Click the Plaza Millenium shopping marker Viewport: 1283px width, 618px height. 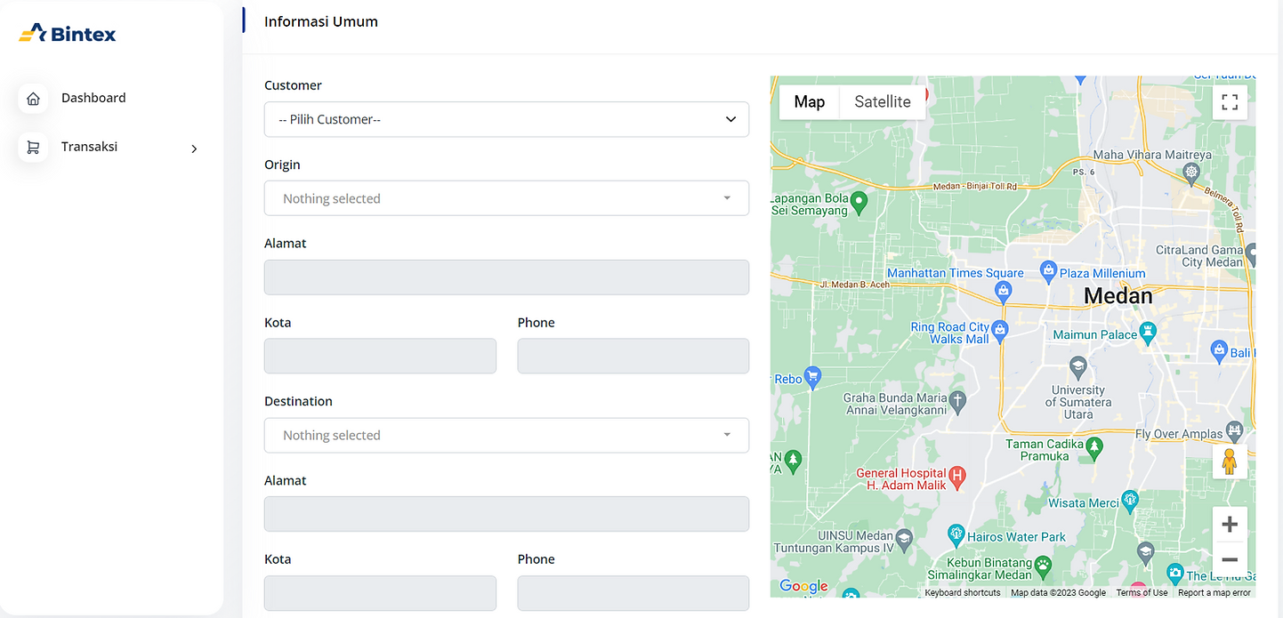pos(1048,270)
